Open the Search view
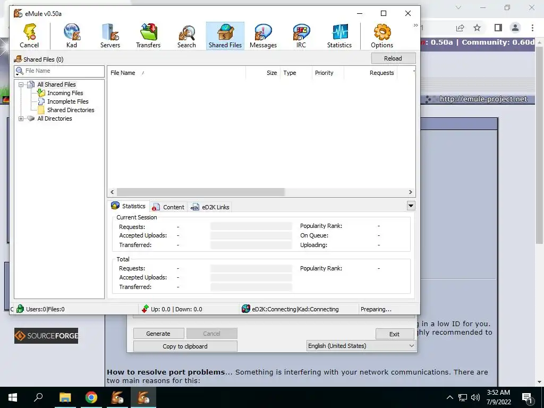The height and width of the screenshot is (408, 544). pos(186,36)
